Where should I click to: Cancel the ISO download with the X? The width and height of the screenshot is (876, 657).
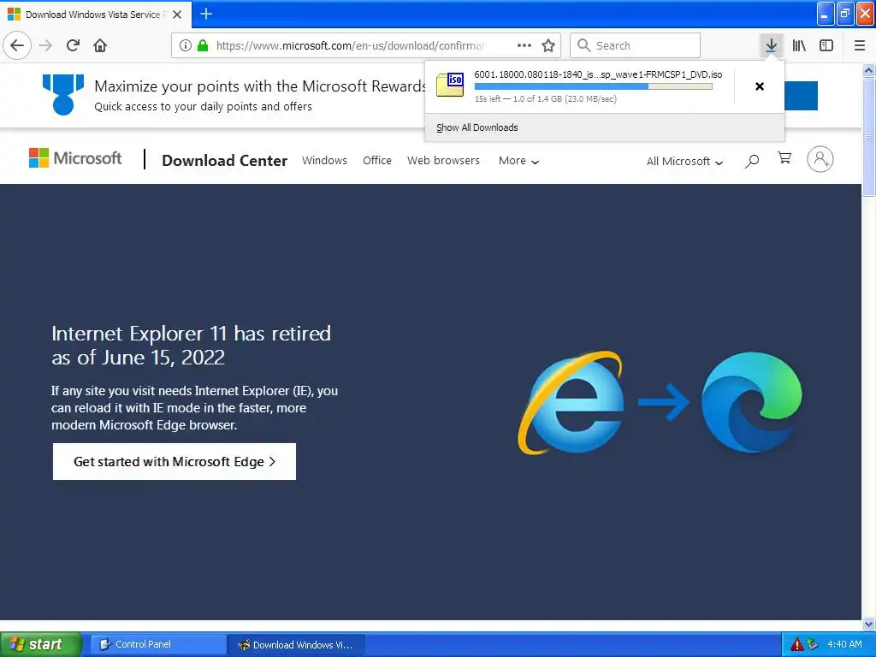click(x=760, y=86)
